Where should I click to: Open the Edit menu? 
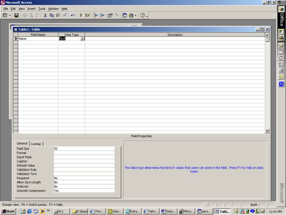[x=13, y=9]
